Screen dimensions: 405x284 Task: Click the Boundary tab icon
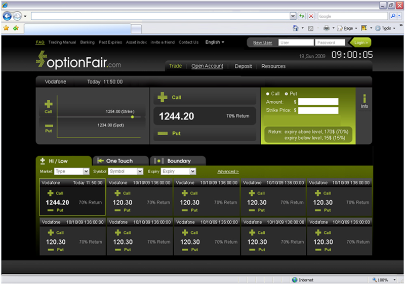tap(159, 161)
